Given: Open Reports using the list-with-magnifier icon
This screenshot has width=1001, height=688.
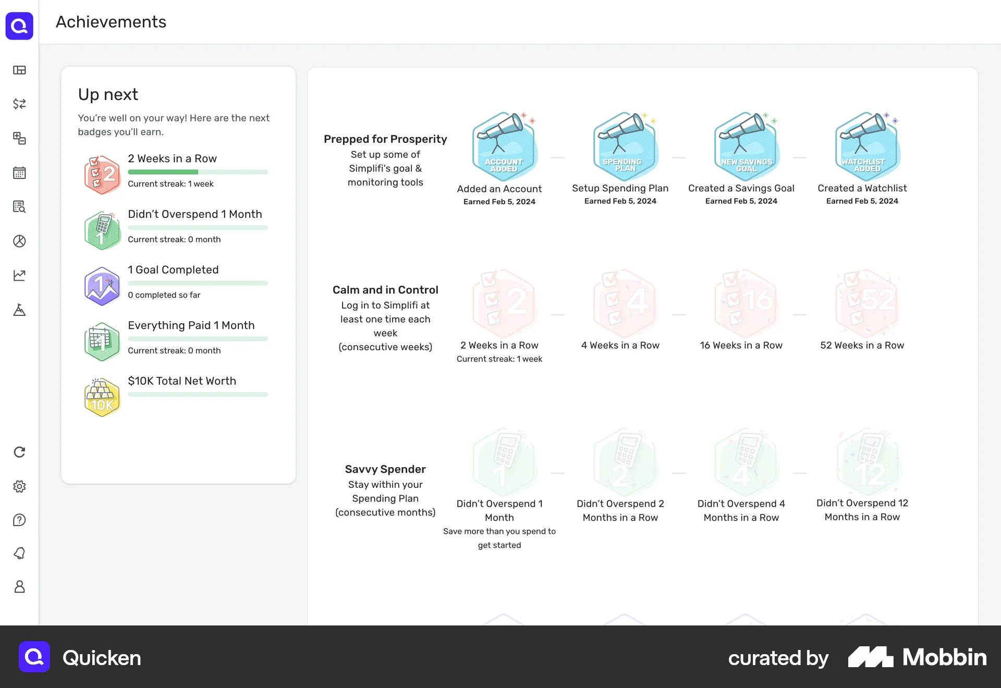Looking at the screenshot, I should tap(19, 207).
